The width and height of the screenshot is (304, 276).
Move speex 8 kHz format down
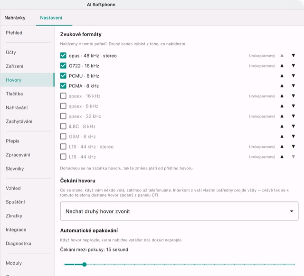294,106
